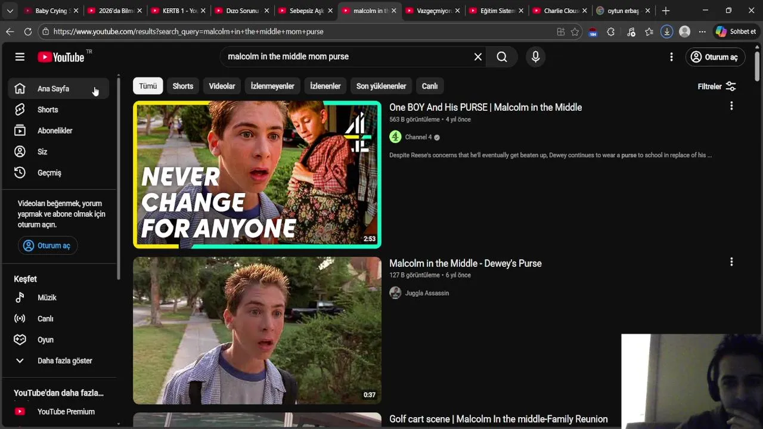
Task: Open Canlı under Keşfet in sidebar
Action: pos(58,319)
